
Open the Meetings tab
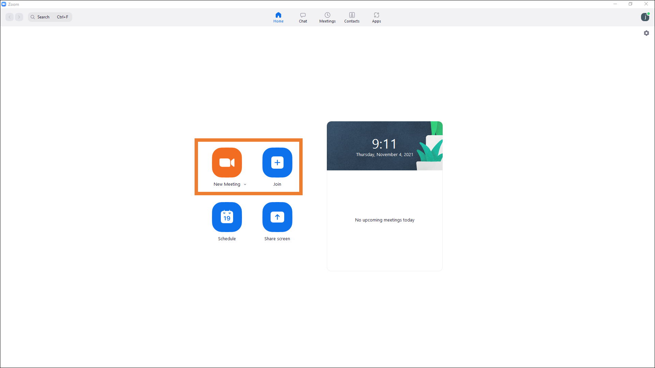(327, 17)
